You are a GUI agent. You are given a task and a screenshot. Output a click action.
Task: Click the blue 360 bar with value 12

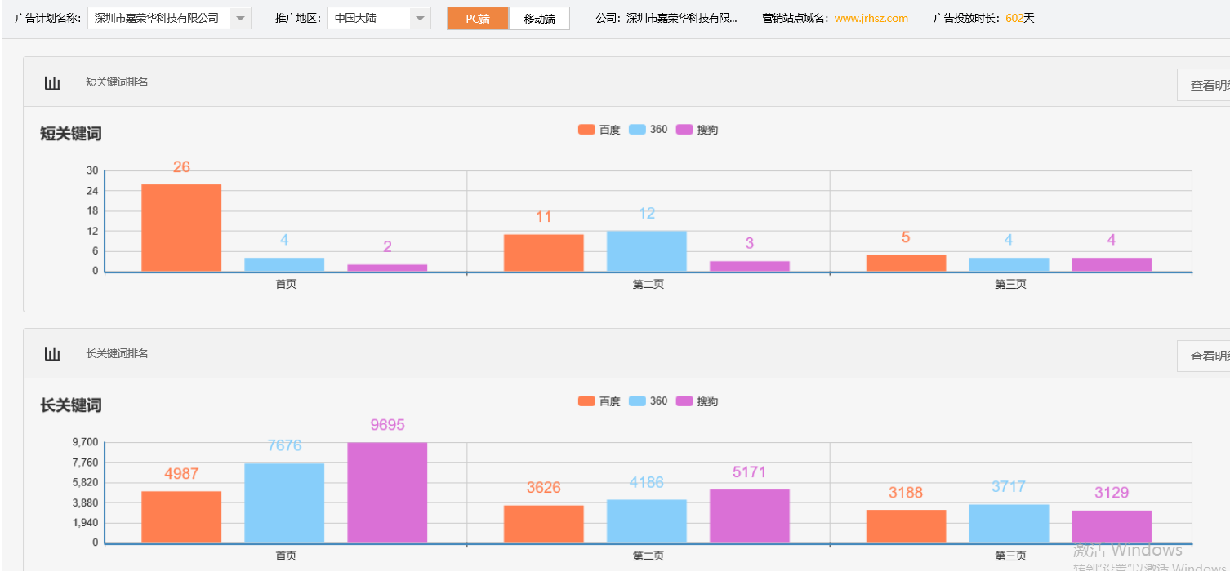[647, 251]
